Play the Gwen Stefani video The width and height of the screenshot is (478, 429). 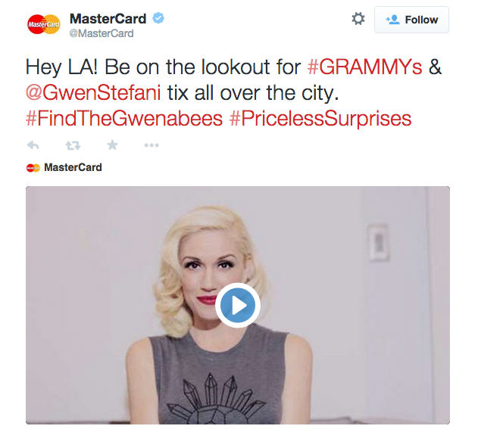[238, 305]
